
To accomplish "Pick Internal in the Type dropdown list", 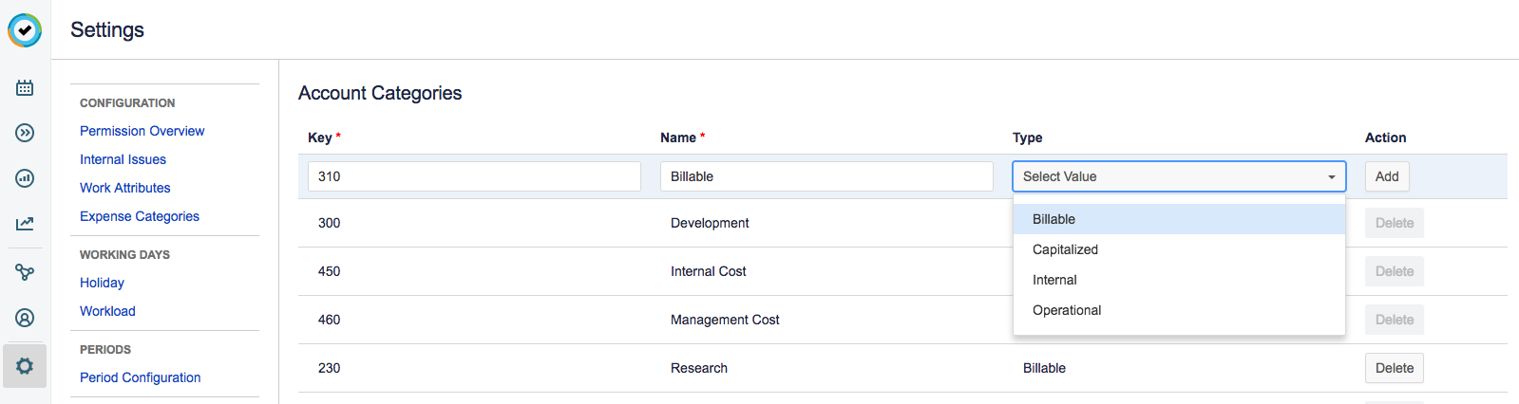I will point(1054,280).
